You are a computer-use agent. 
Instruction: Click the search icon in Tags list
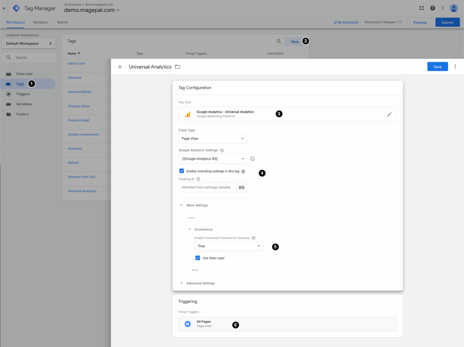click(x=279, y=41)
